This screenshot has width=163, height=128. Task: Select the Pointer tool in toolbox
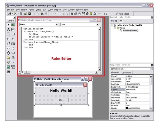(x=8, y=25)
